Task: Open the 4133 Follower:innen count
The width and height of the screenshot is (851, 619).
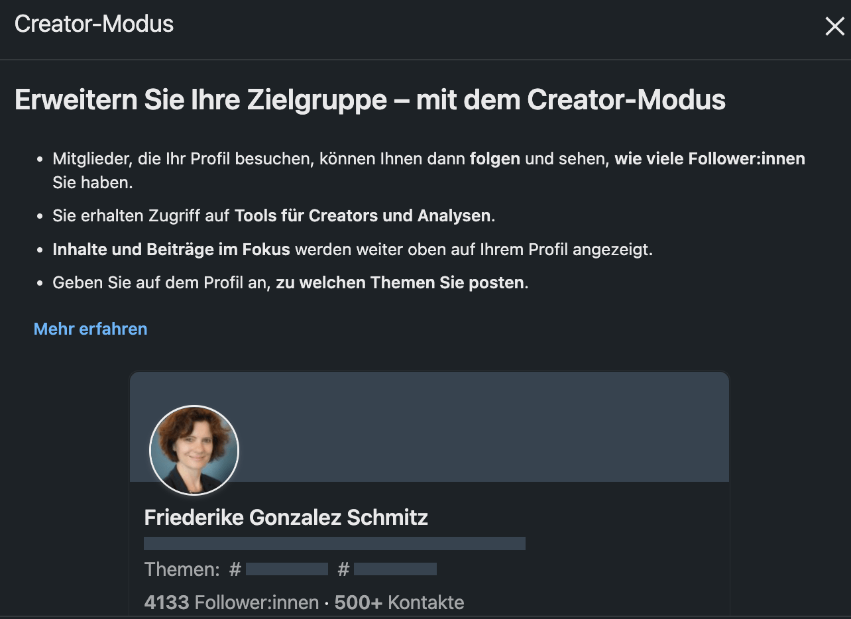Action: click(232, 602)
